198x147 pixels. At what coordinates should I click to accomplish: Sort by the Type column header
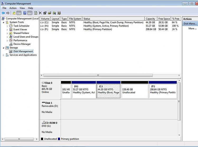[x=64, y=19]
